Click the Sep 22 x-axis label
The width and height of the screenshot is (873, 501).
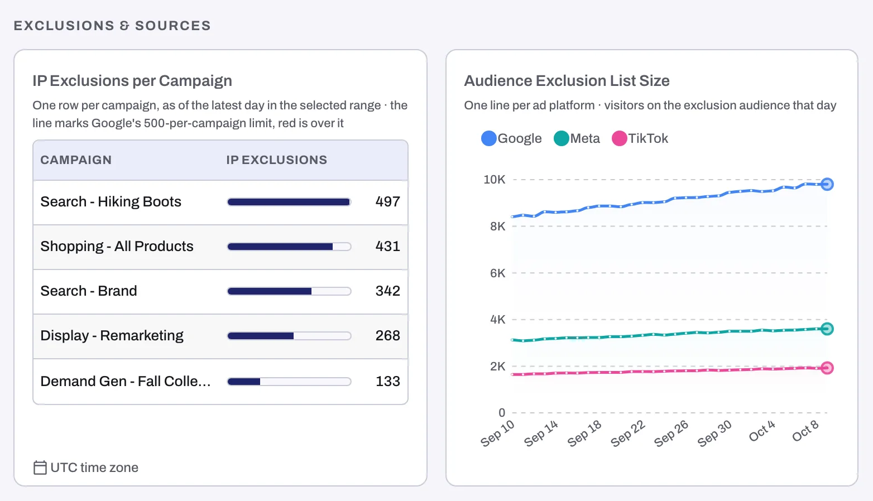point(628,433)
